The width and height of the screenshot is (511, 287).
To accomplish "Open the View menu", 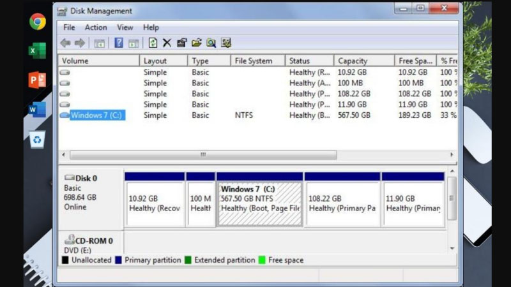I will [125, 27].
